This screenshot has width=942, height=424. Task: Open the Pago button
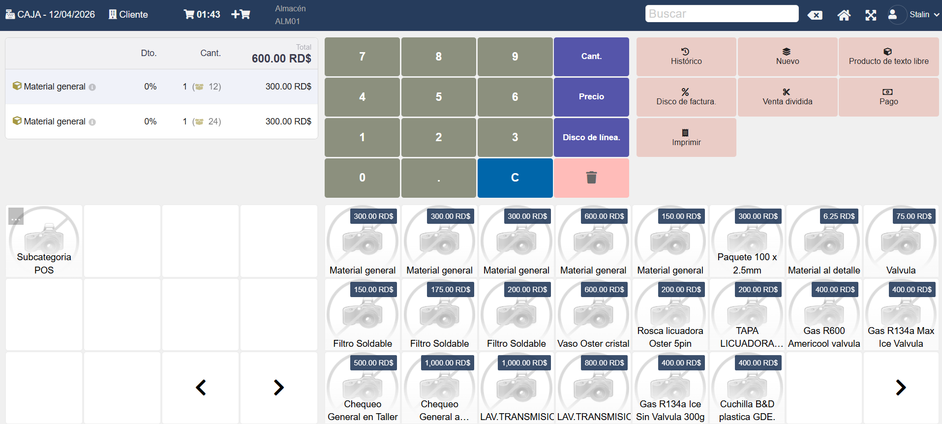click(888, 97)
